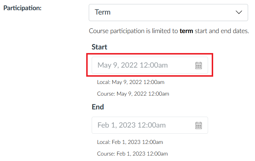The image size is (255, 161).
Task: Click 12:00am in the End field
Action: 152,125
